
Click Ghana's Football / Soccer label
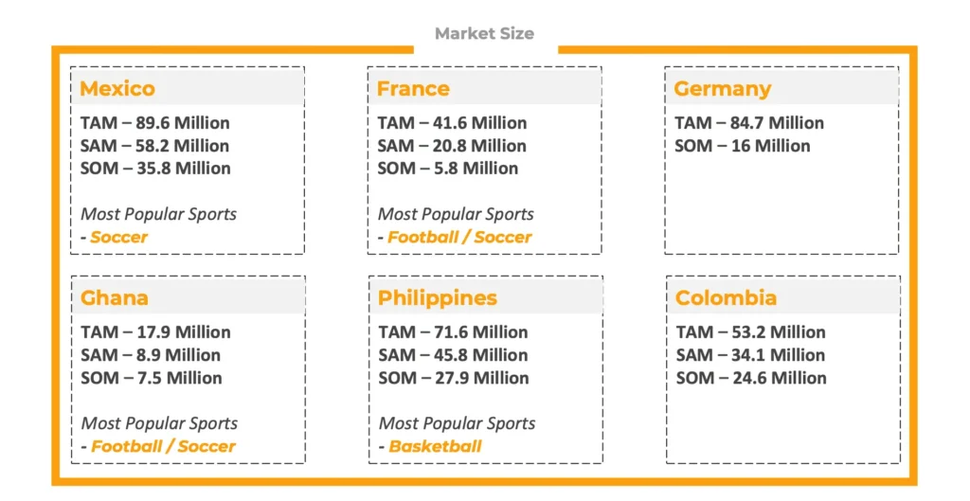(x=163, y=446)
